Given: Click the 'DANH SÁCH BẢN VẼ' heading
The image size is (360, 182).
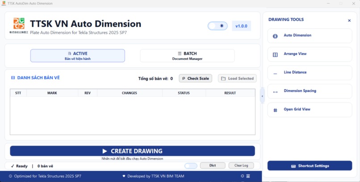Looking at the screenshot, I should point(38,78).
